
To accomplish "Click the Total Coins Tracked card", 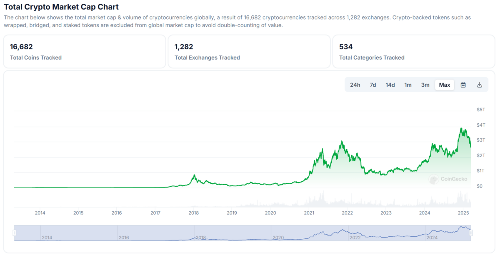I will pos(85,51).
